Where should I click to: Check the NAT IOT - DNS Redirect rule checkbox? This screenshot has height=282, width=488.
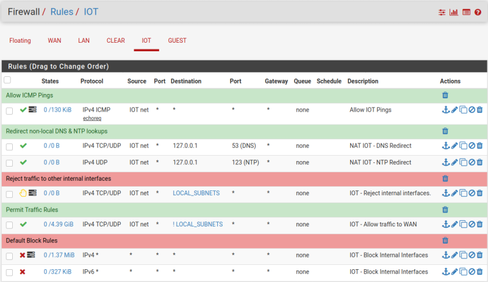[x=9, y=146]
